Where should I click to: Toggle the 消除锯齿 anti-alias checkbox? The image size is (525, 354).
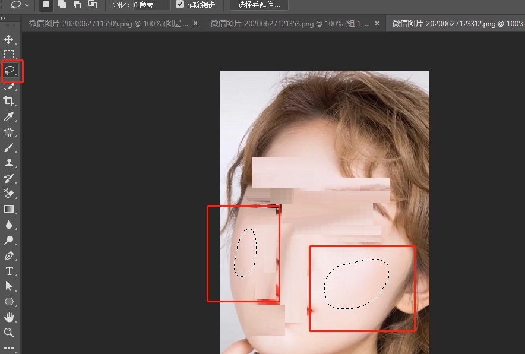179,5
